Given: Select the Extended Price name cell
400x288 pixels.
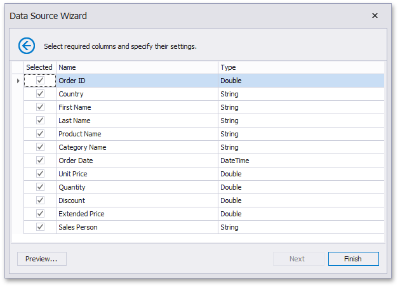Looking at the screenshot, I should click(x=137, y=214).
